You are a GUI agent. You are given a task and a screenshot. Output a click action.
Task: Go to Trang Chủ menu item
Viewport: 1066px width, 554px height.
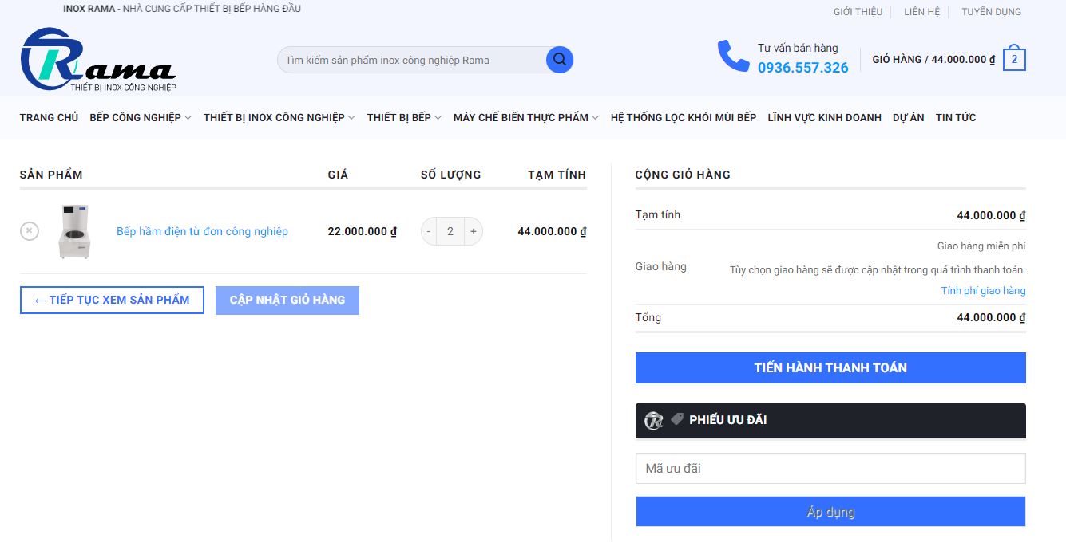(x=49, y=117)
